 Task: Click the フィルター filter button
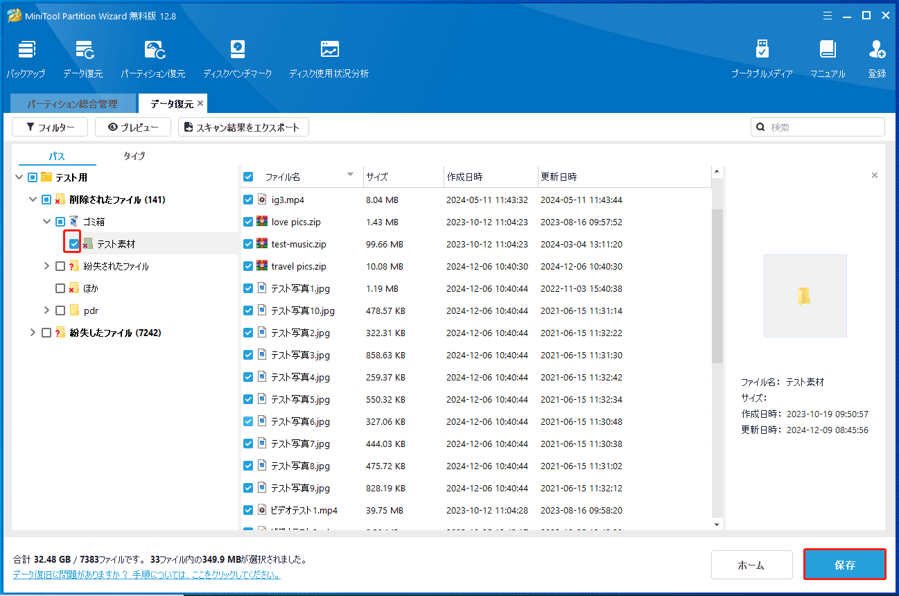[50, 128]
